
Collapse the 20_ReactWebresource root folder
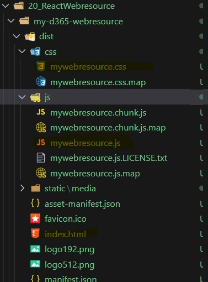click(6, 6)
